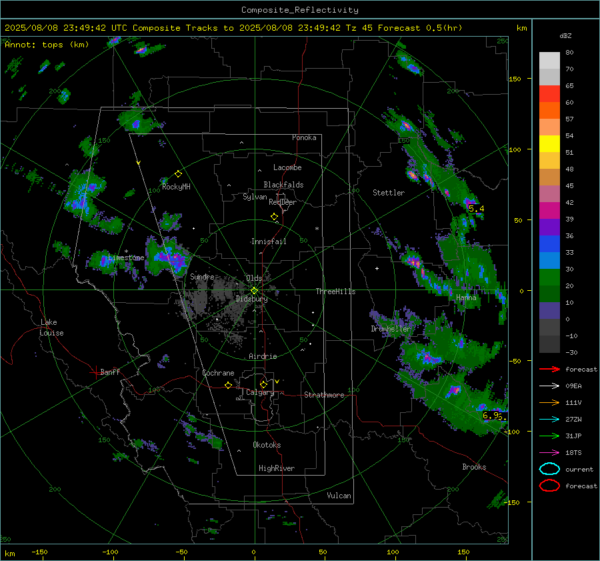
Task: Pick the 10 dBZ slate-purple swatch
Action: click(x=549, y=310)
